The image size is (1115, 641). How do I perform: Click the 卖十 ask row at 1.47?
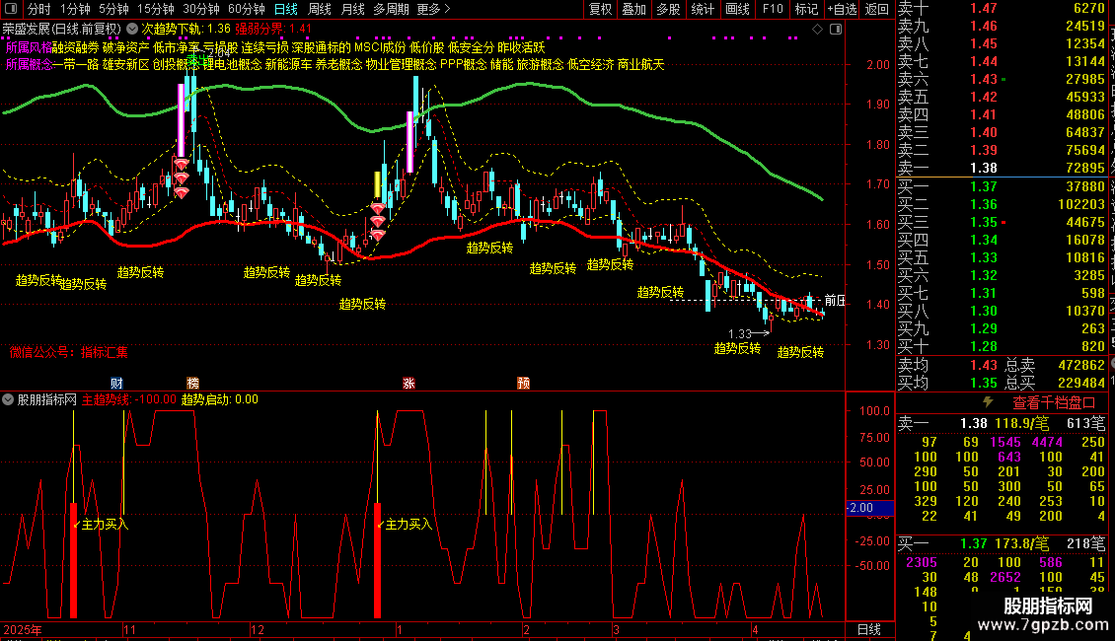1002,9
